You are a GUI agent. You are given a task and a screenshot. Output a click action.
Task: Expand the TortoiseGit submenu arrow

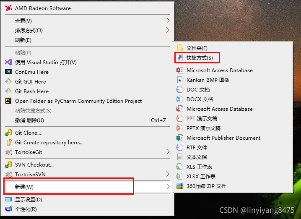[x=168, y=152]
